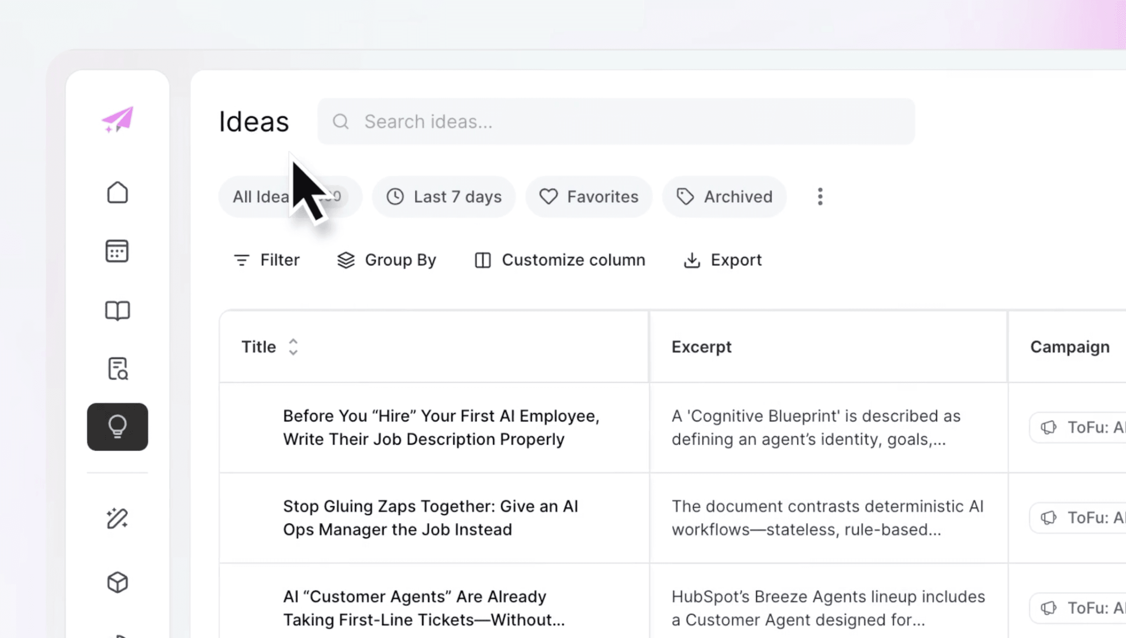Open the Home sidebar icon
Image resolution: width=1126 pixels, height=638 pixels.
pos(117,193)
